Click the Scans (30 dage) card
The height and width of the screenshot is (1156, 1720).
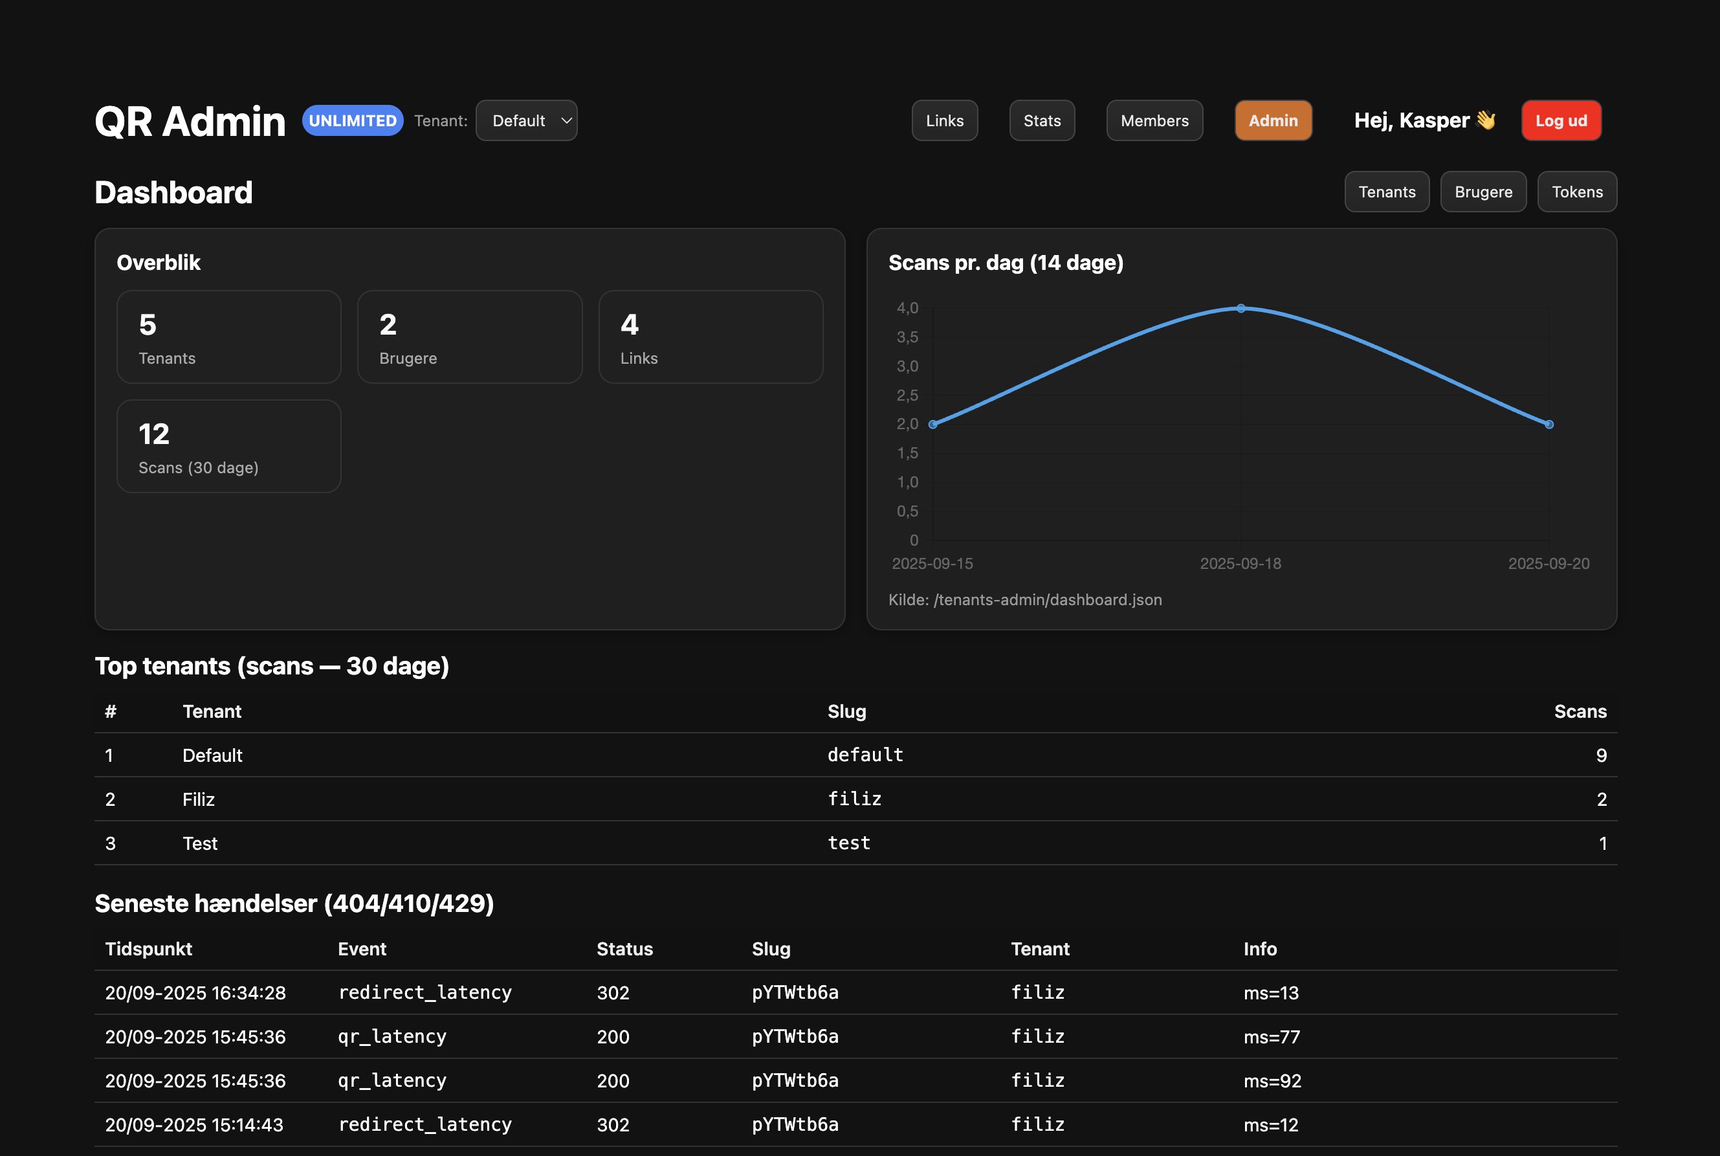point(228,446)
